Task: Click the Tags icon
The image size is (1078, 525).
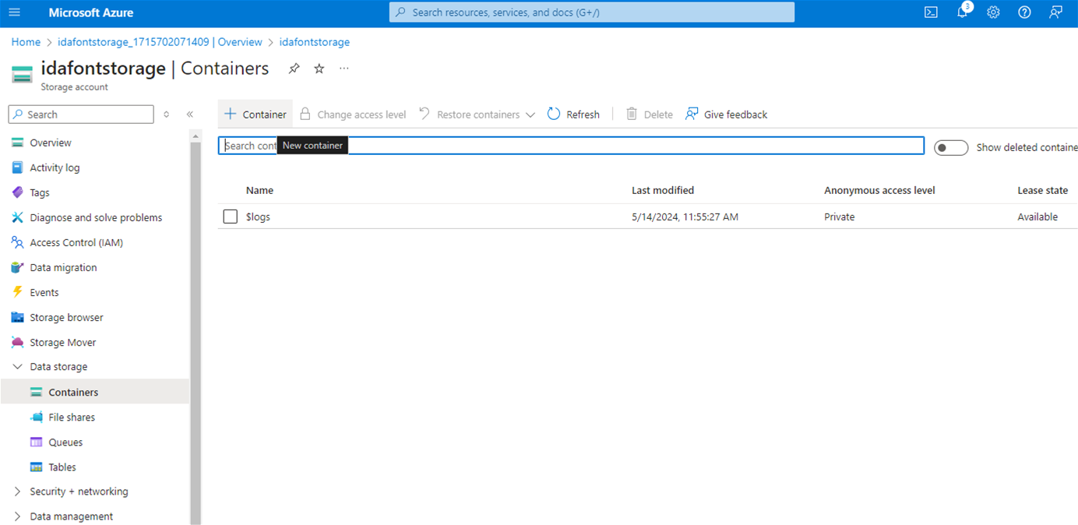Action: click(17, 192)
